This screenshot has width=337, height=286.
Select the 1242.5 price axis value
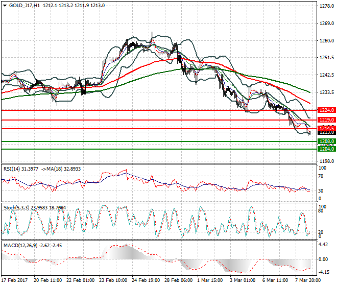(x=327, y=75)
